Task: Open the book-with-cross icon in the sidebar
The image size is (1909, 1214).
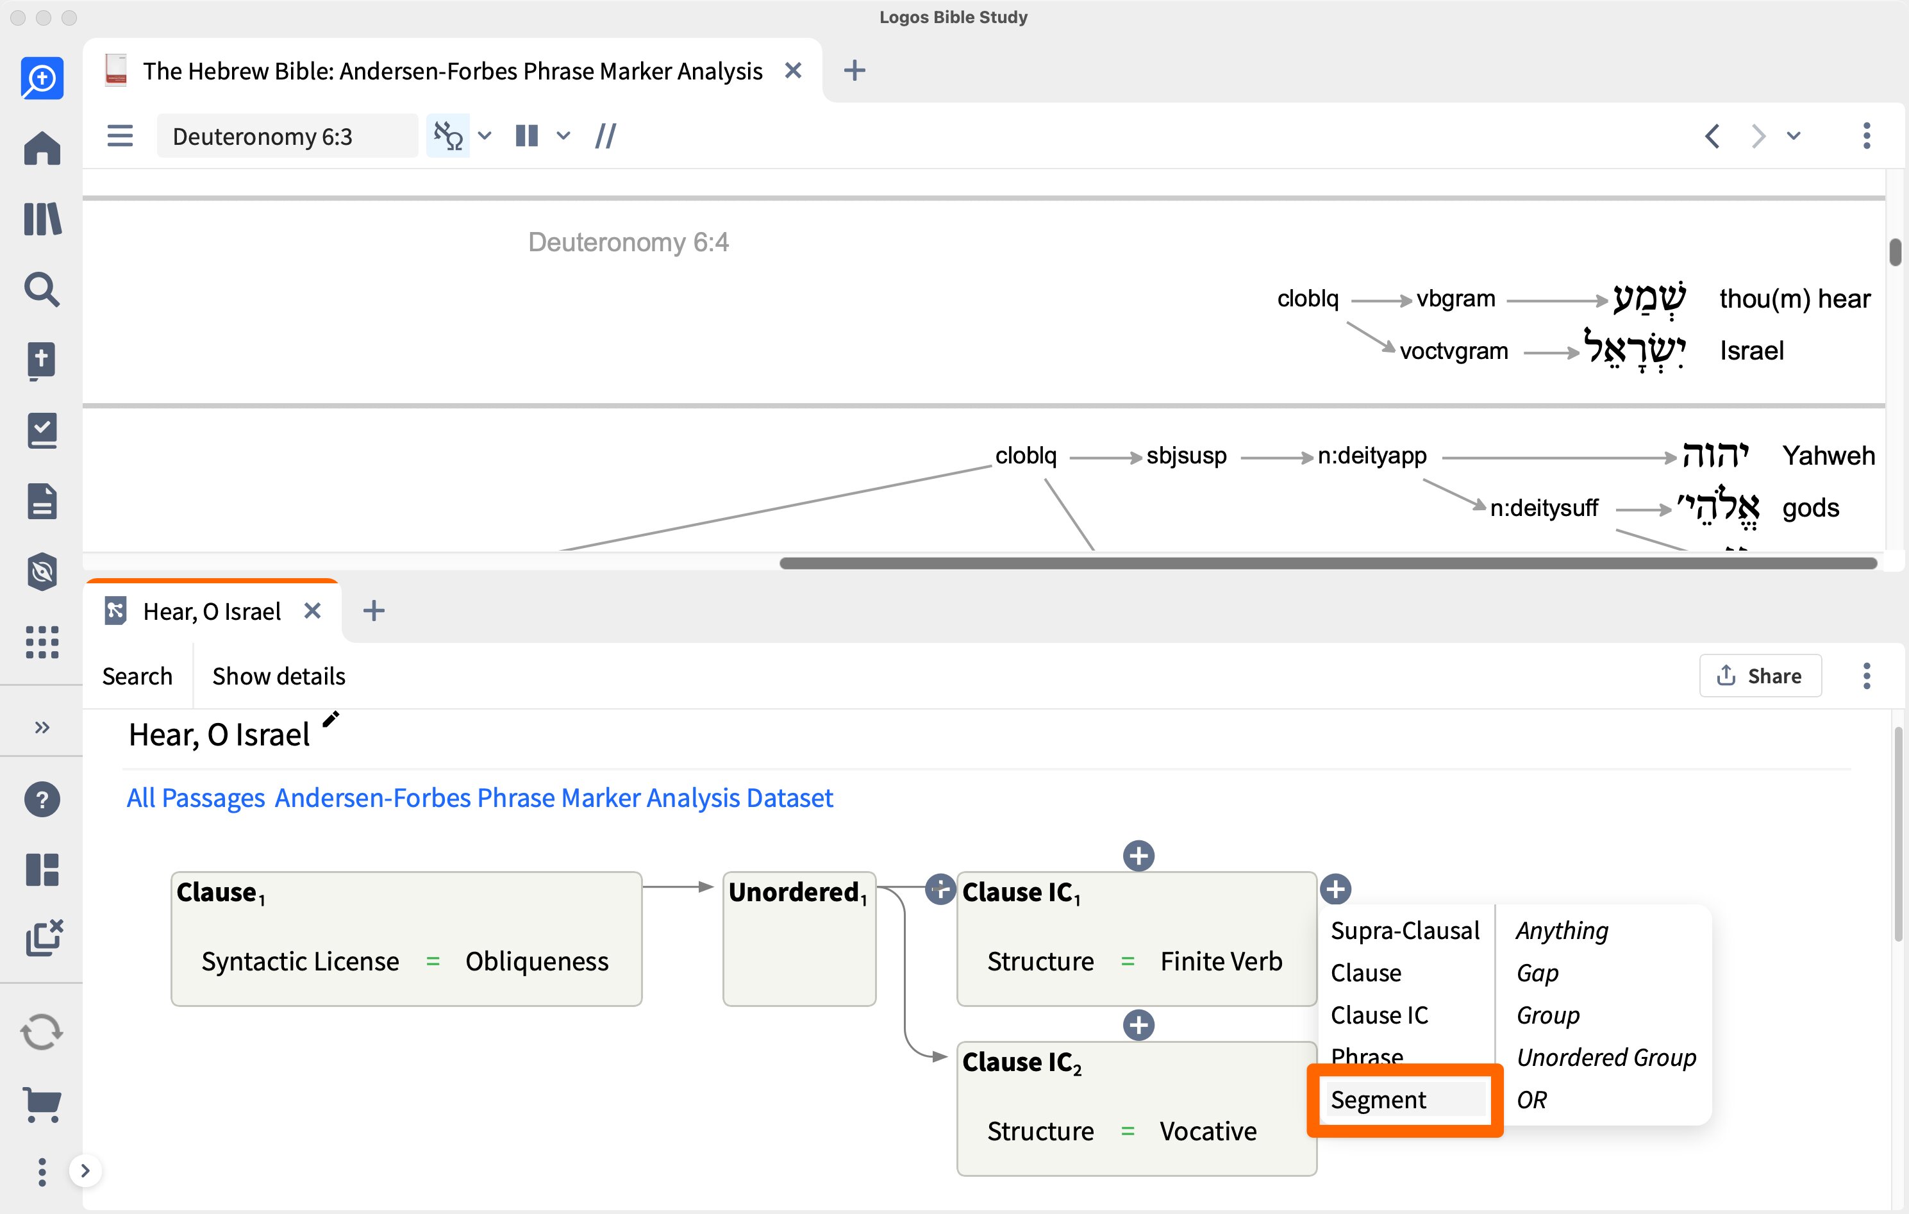Action: pos(42,361)
